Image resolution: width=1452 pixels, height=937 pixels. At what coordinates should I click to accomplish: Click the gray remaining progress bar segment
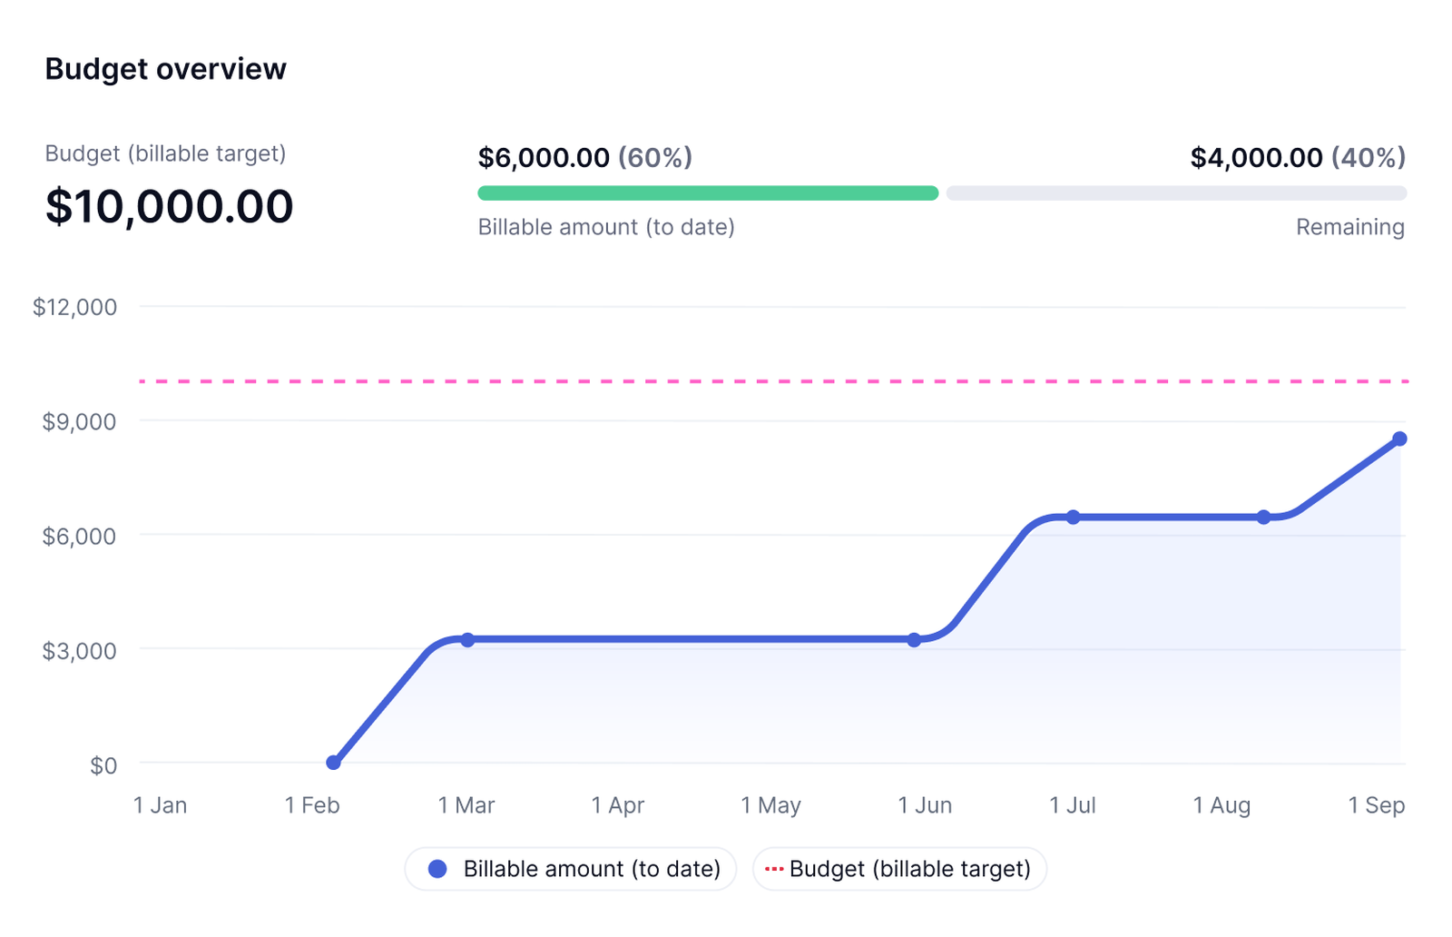pos(1176,193)
